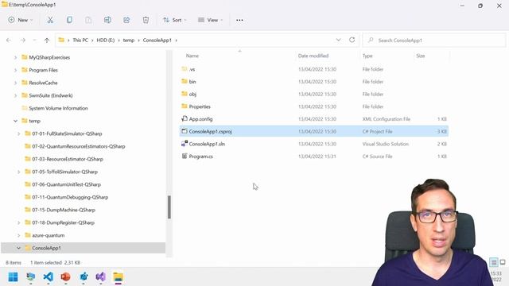This screenshot has height=286, width=509.
Task: Click the Cut scissors icon
Action: pyautogui.click(x=50, y=20)
